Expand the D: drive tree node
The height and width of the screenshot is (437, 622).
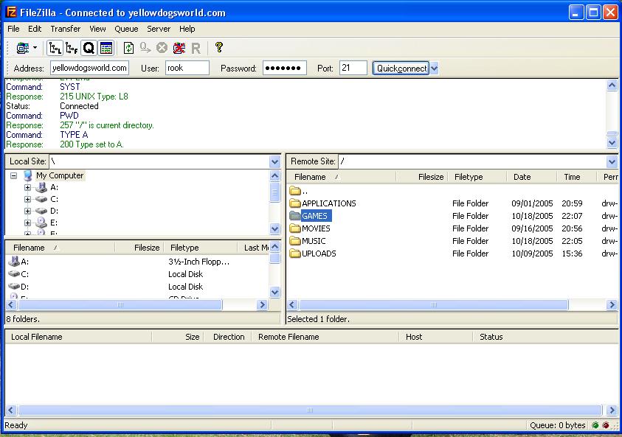point(27,211)
